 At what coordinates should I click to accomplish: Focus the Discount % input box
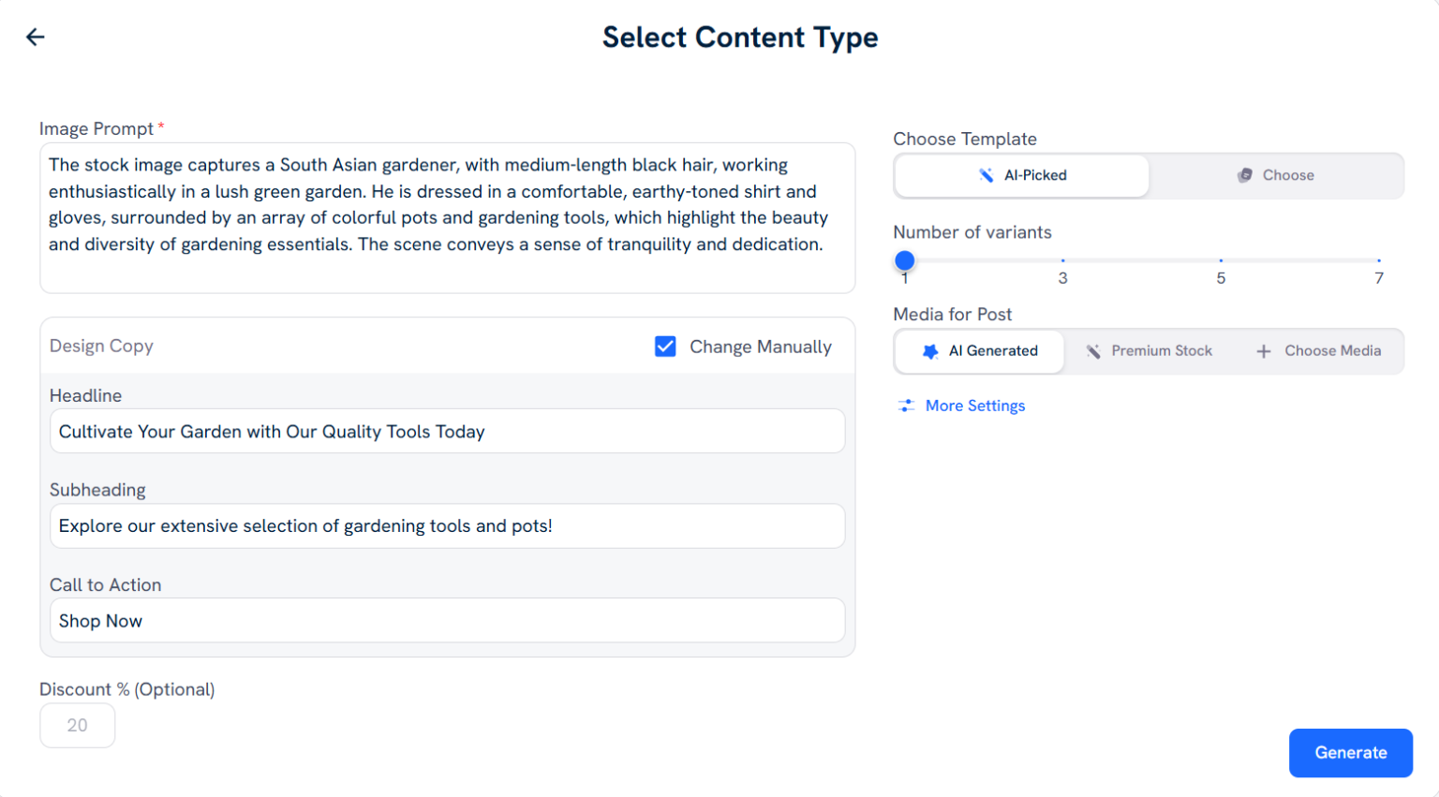77,726
